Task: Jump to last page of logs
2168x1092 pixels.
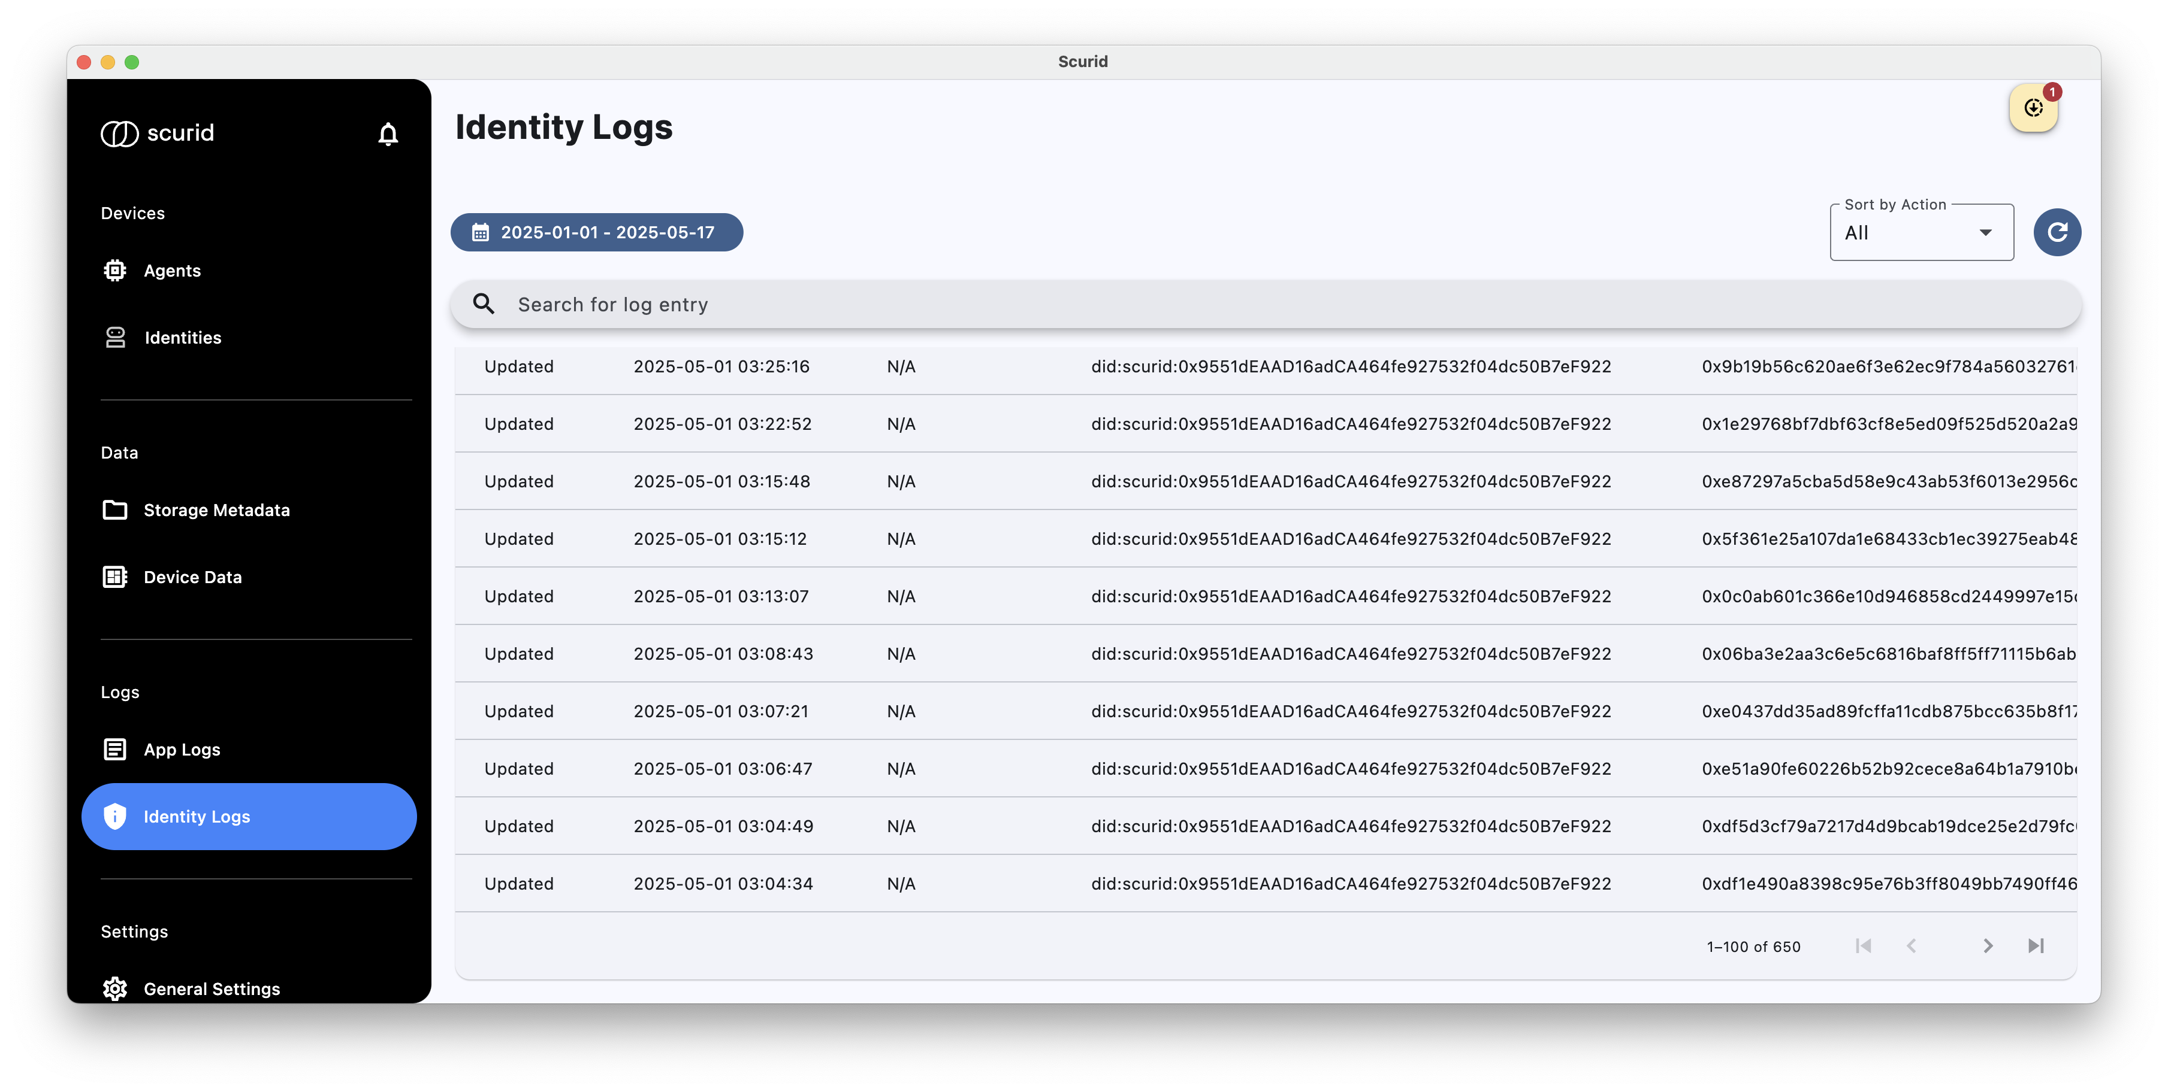Action: tap(2036, 946)
